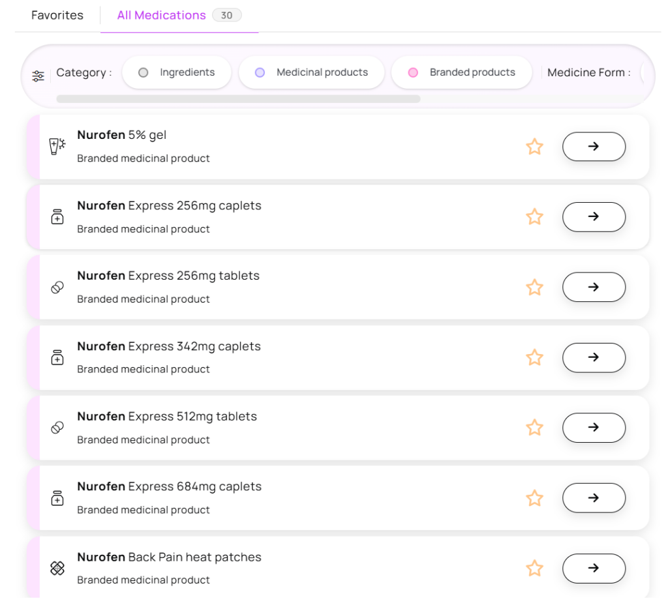Toggle the Branded products category filter
This screenshot has height=607, width=668.
(x=461, y=72)
